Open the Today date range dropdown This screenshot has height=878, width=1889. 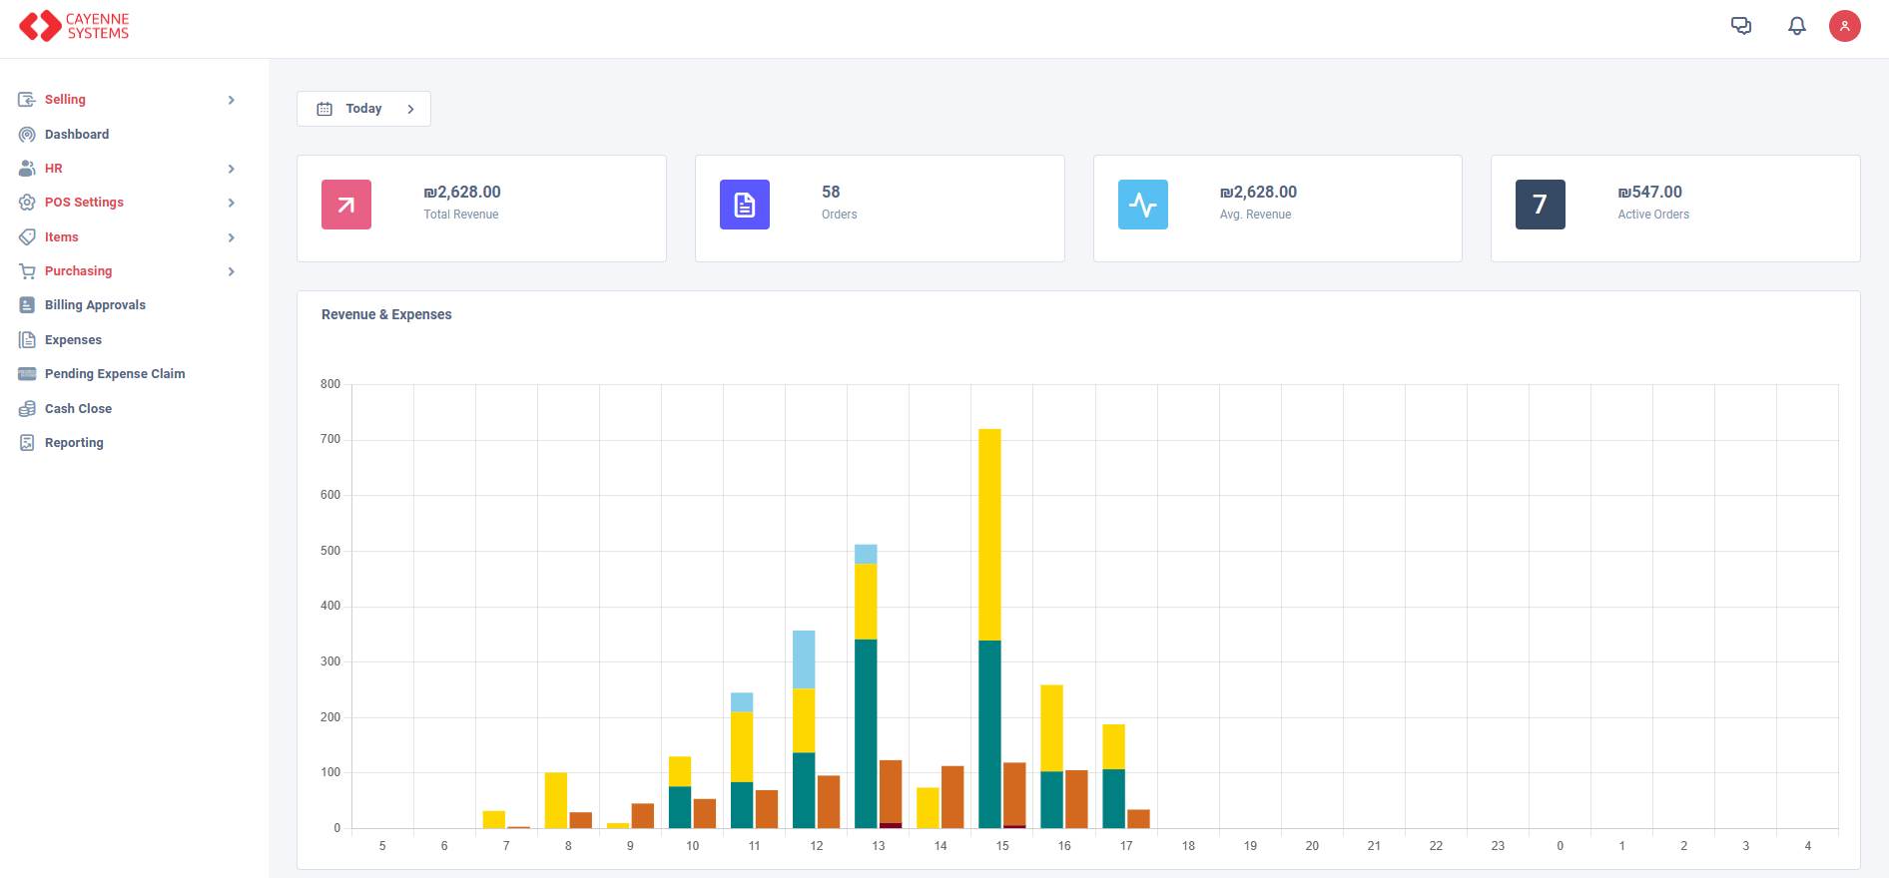coord(363,109)
